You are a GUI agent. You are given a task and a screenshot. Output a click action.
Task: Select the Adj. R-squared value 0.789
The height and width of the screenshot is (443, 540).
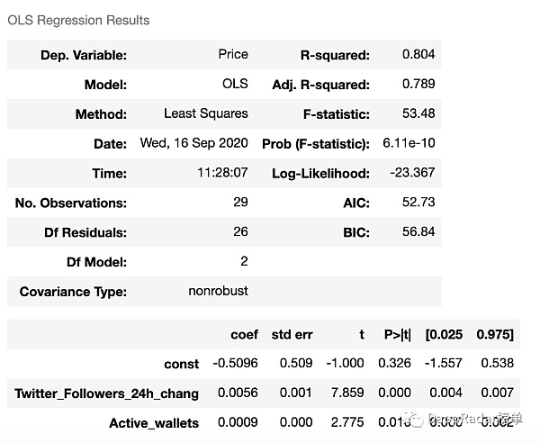point(418,84)
